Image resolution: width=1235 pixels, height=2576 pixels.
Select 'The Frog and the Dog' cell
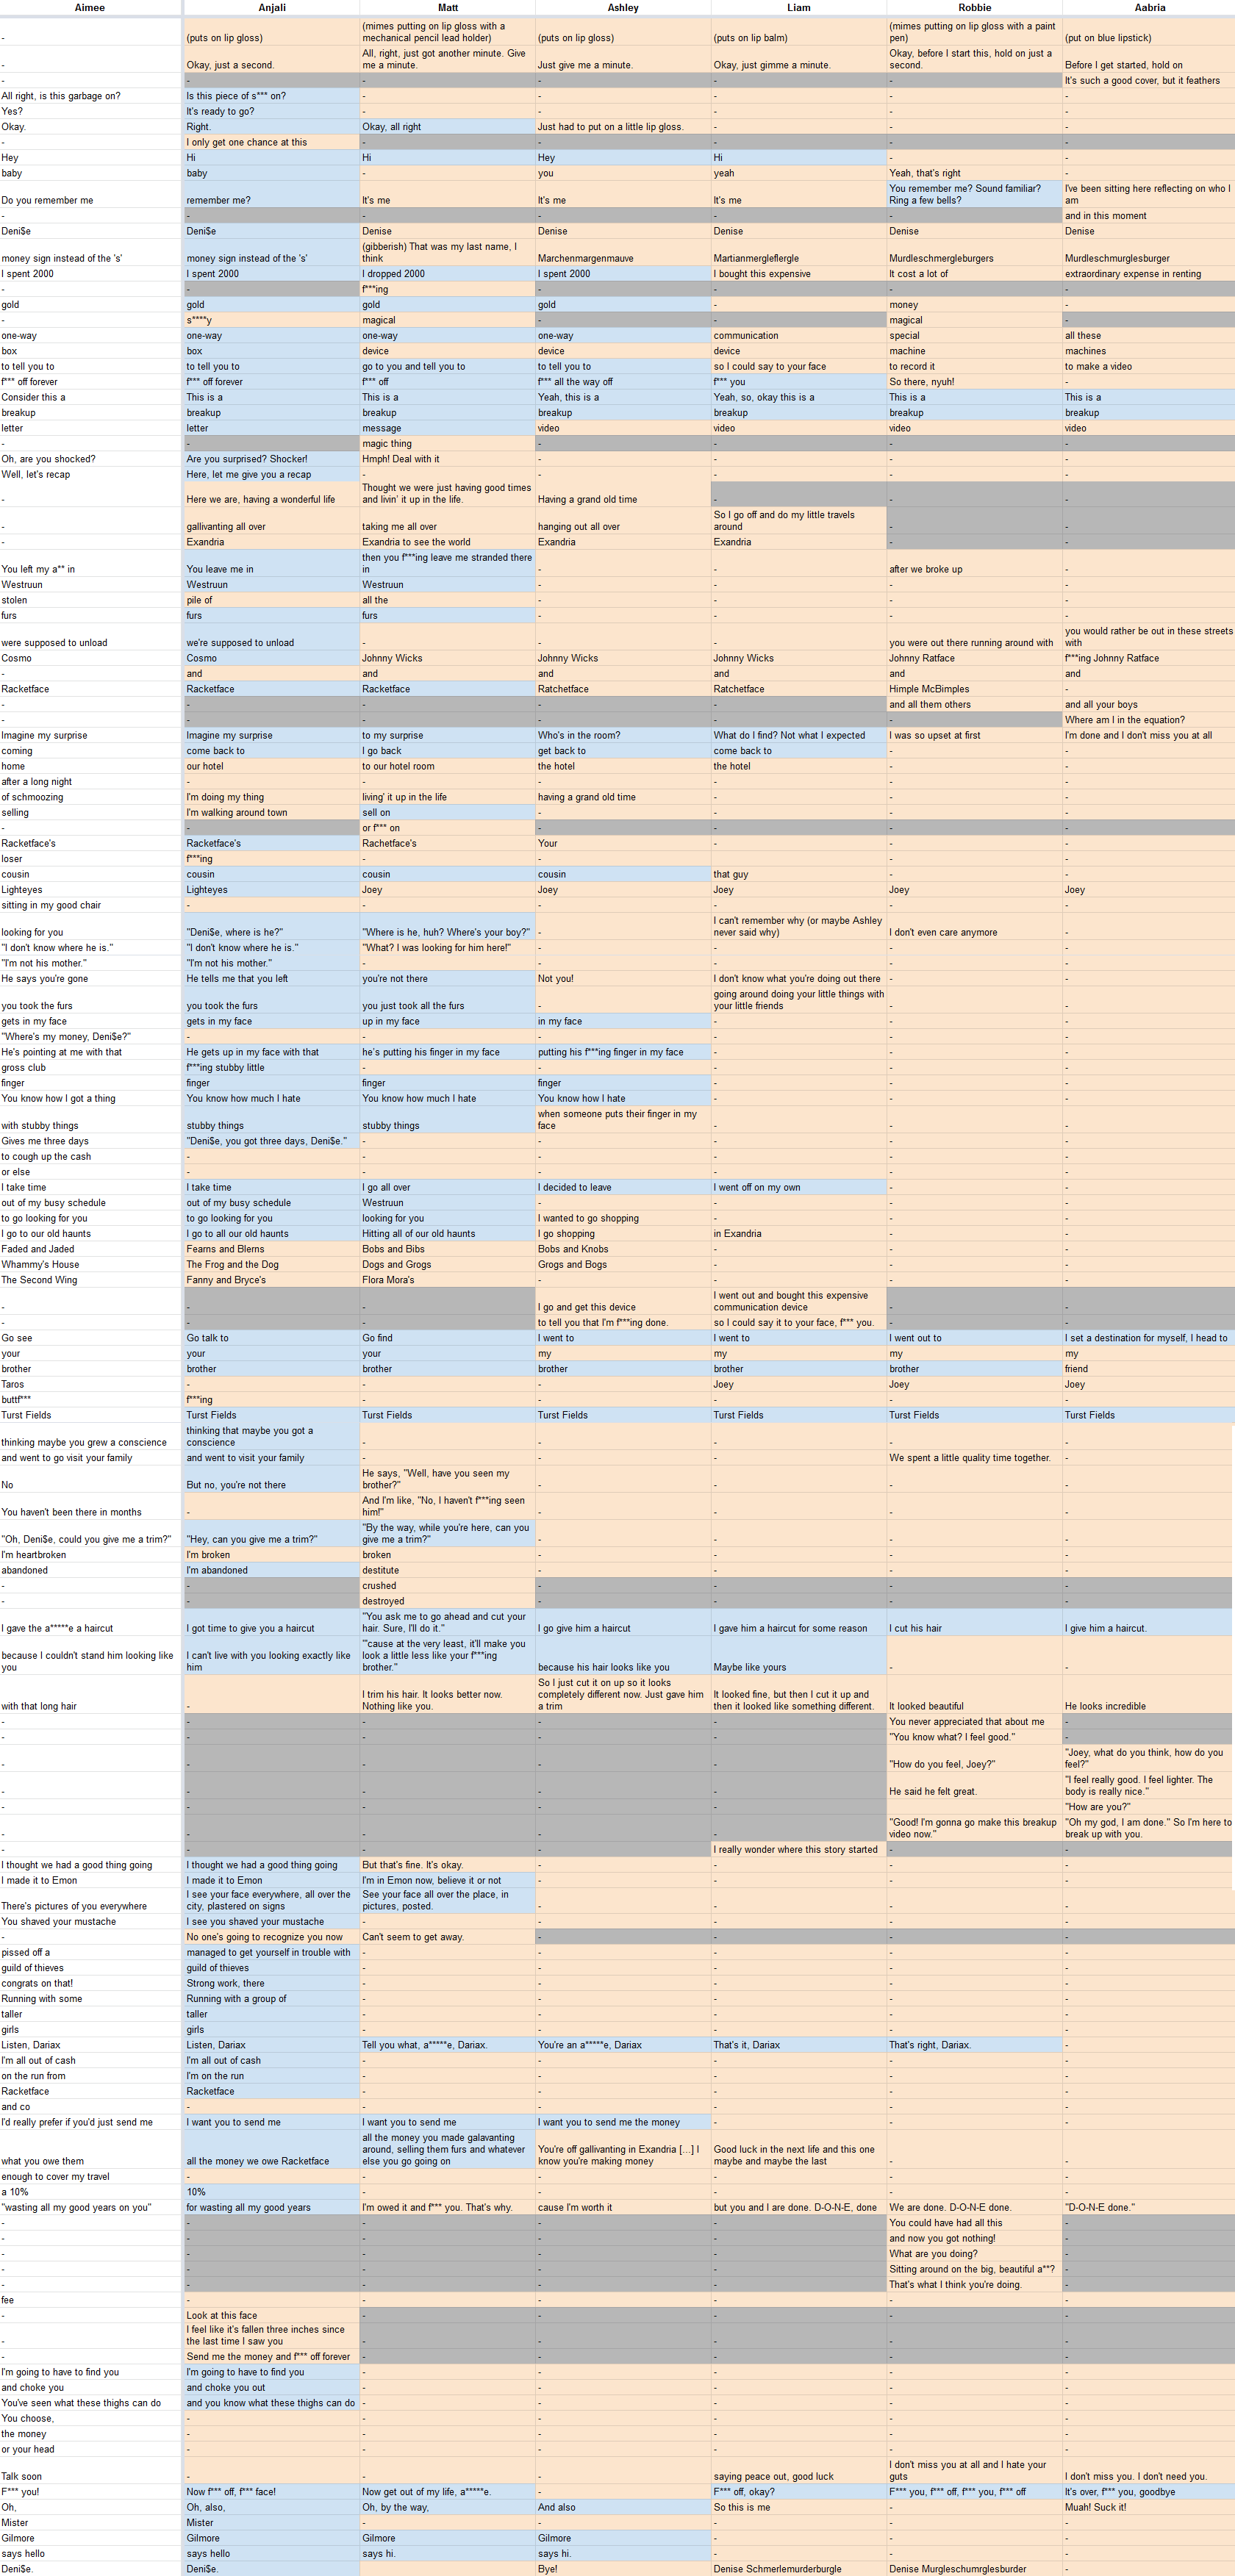272,1265
